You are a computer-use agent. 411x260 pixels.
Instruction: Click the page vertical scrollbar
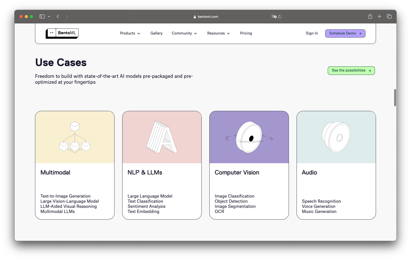pyautogui.click(x=395, y=98)
